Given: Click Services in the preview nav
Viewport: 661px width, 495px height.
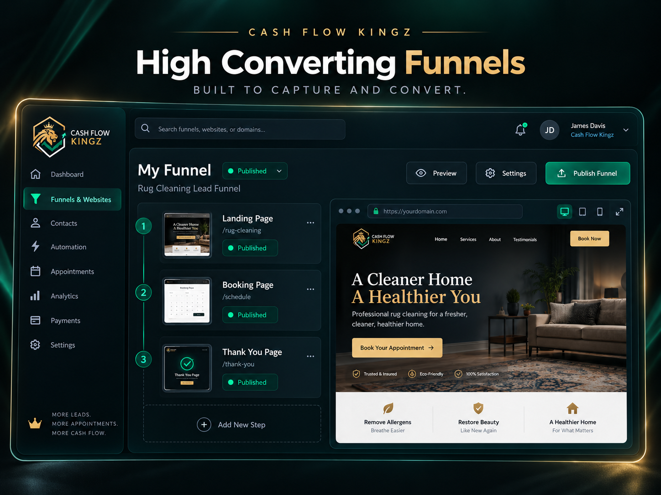Looking at the screenshot, I should click(x=468, y=239).
